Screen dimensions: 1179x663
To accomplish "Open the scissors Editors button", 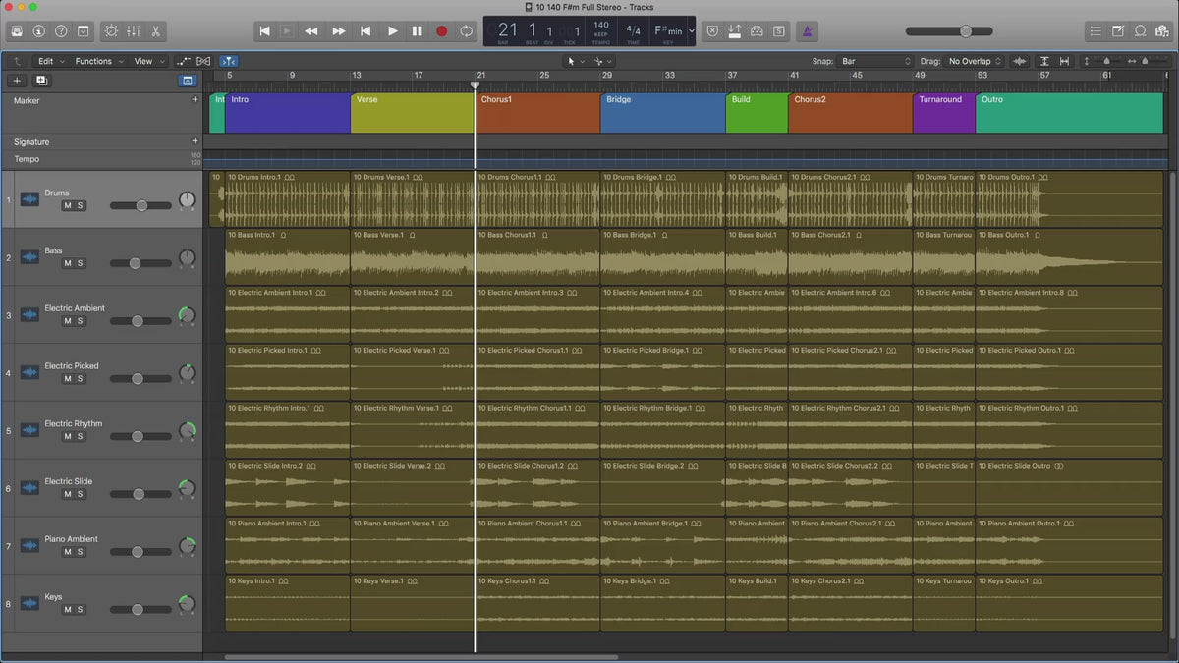I will (x=156, y=31).
